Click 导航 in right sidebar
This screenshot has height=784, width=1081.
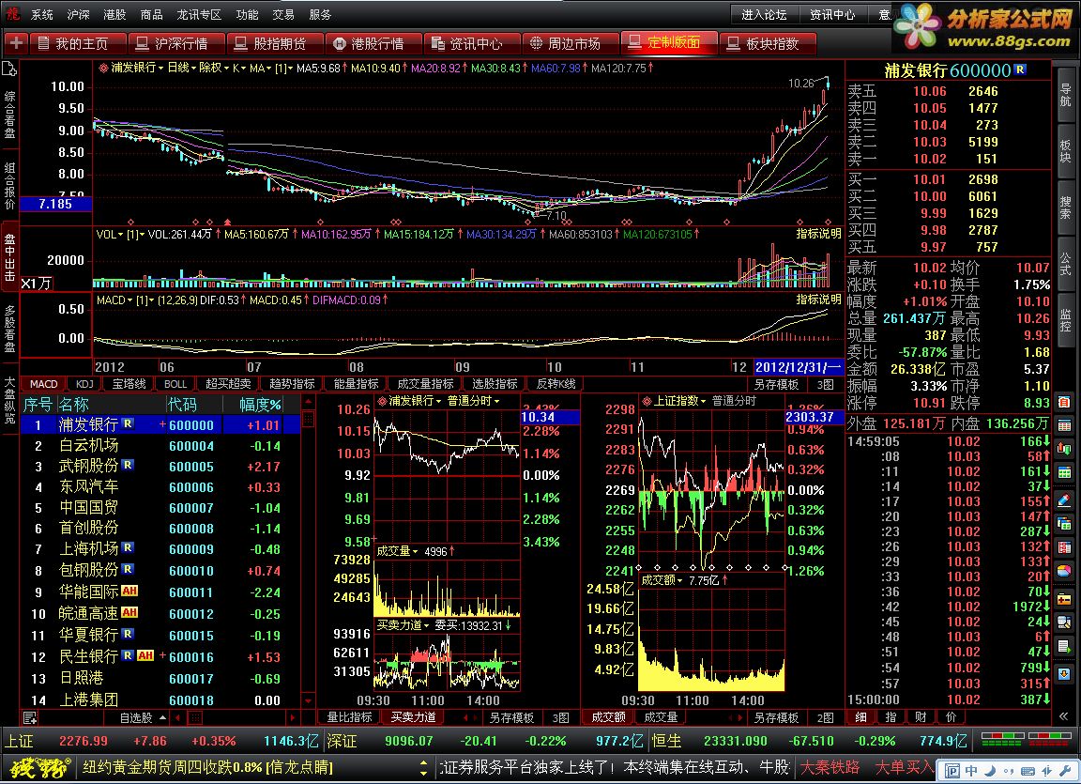(x=1065, y=94)
